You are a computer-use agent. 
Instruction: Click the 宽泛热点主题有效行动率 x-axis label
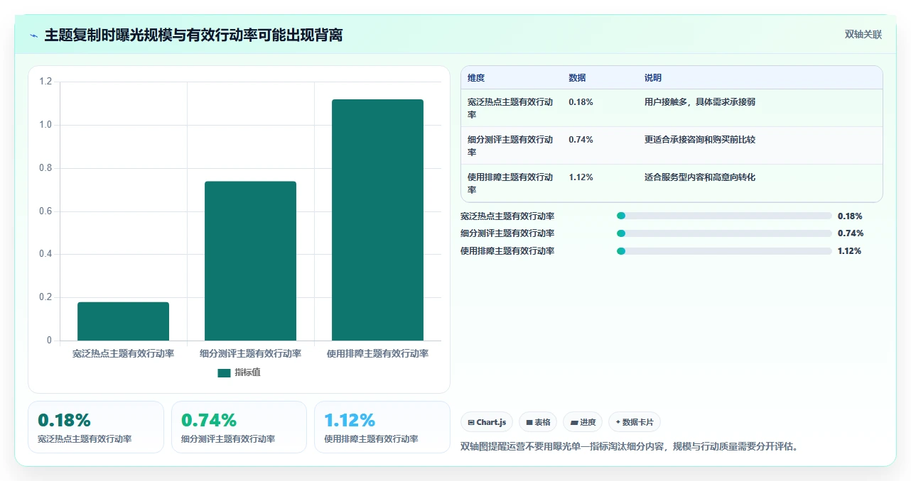pyautogui.click(x=123, y=353)
